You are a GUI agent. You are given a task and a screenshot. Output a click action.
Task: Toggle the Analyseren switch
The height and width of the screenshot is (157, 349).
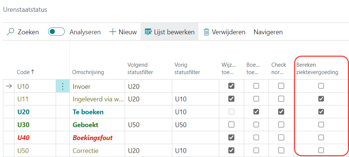[56, 32]
